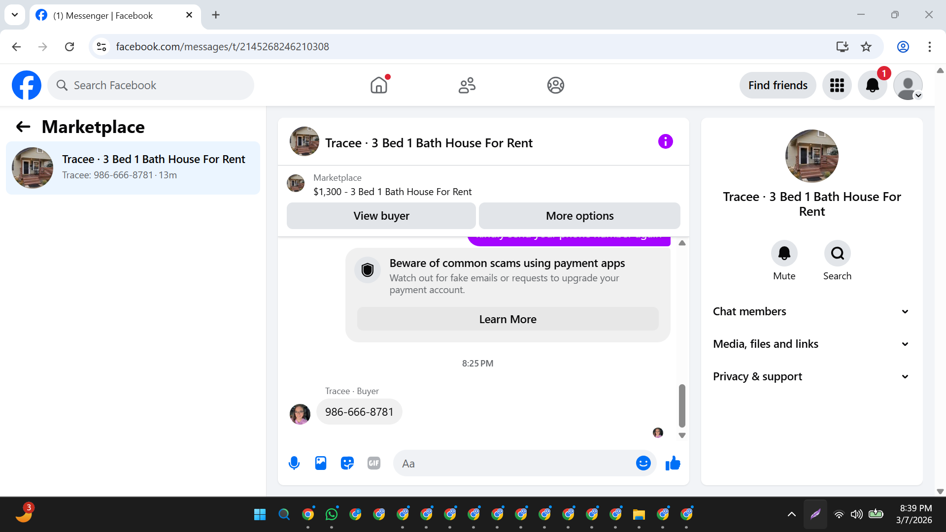Go to the Home feed icon
The image size is (946, 532).
click(x=379, y=85)
